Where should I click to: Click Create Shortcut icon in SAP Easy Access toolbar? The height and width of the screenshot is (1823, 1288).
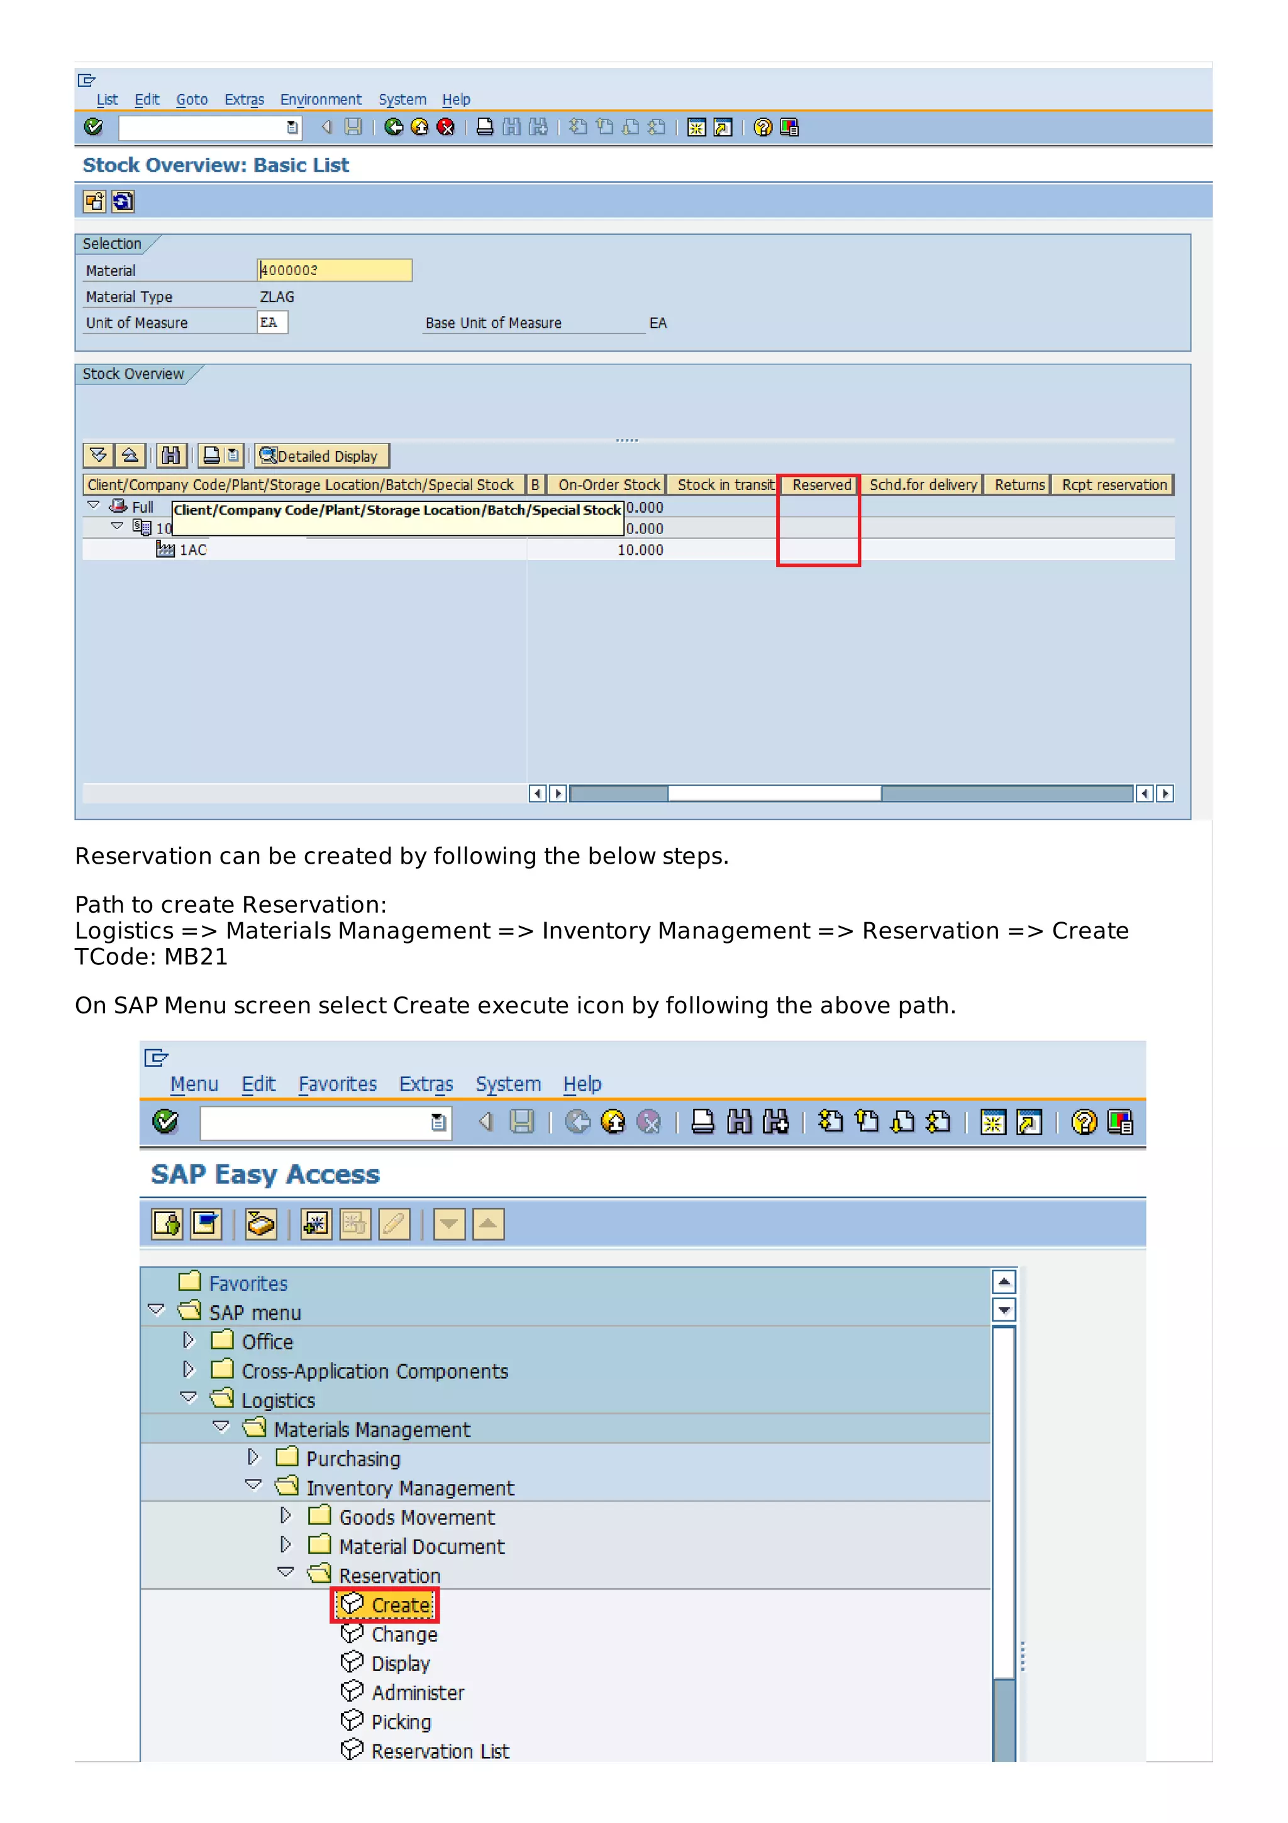(1030, 1122)
